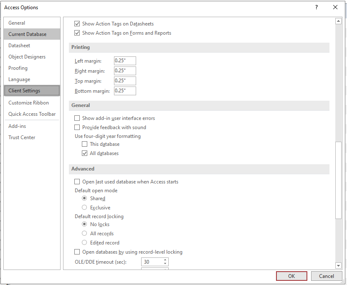
Task: Check This database four-digit year option
Action: point(84,144)
